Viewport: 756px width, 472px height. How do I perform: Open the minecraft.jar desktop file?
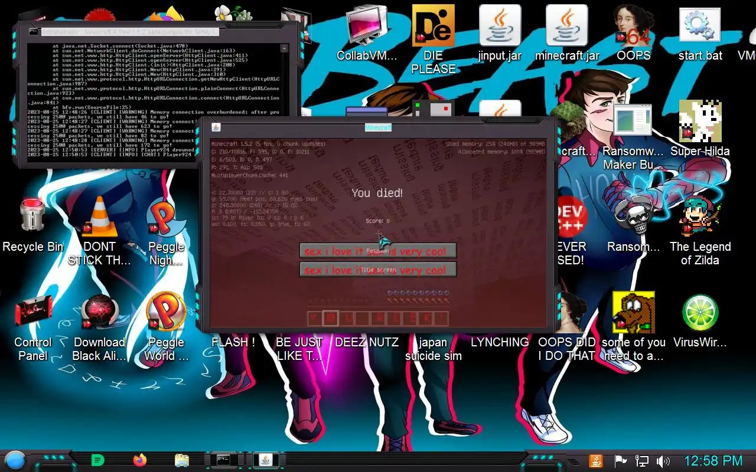coord(567,34)
